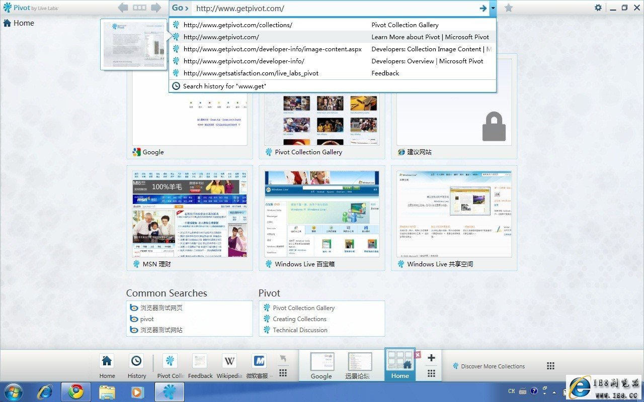Viewport: 644px width, 402px height.
Task: Open the Creating Collections link
Action: pos(299,319)
